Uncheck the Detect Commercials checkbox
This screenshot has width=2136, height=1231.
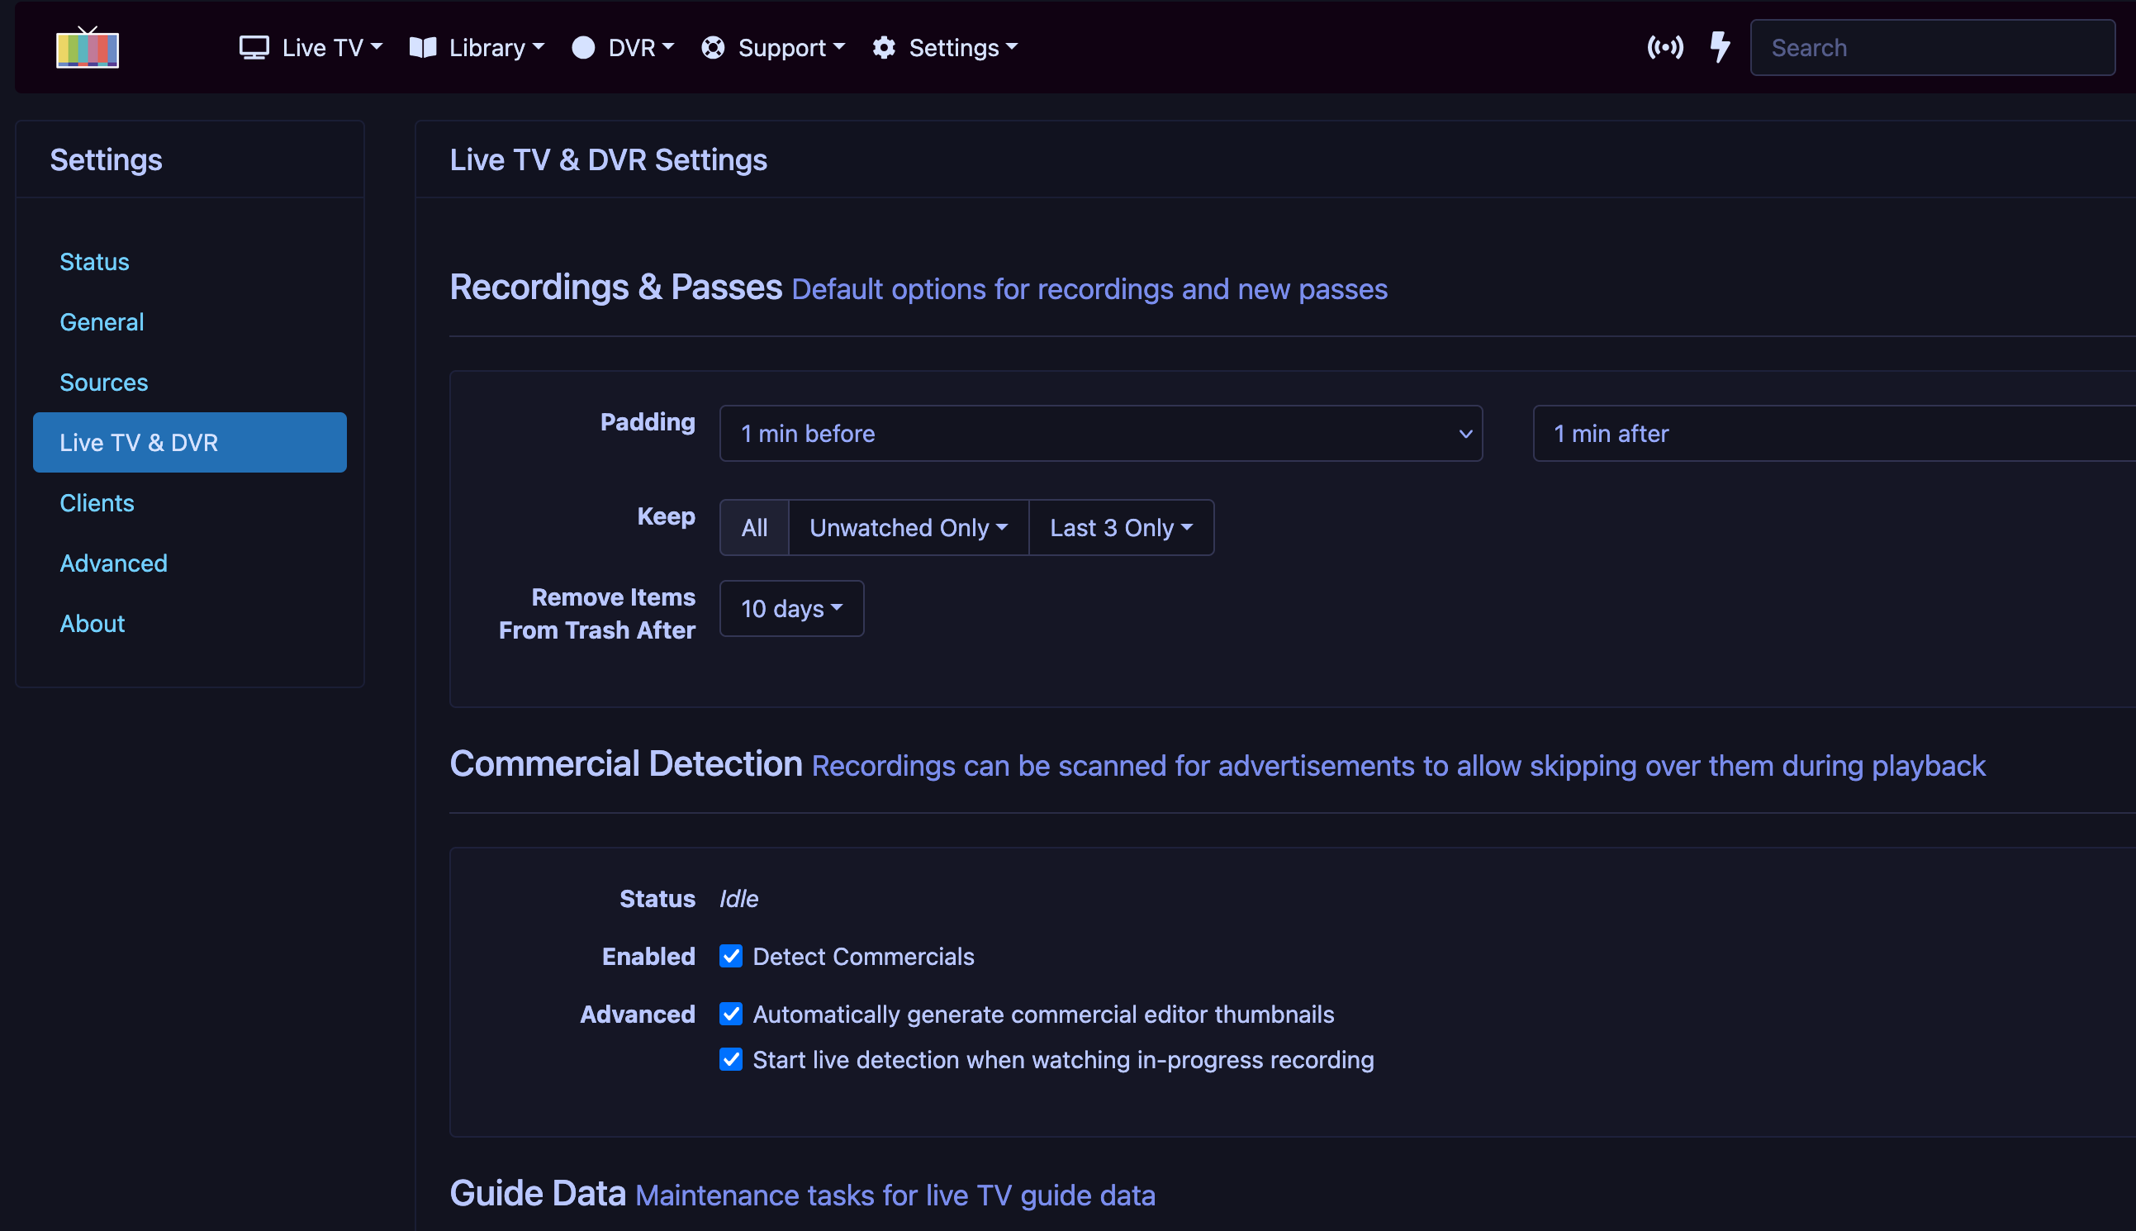point(731,956)
